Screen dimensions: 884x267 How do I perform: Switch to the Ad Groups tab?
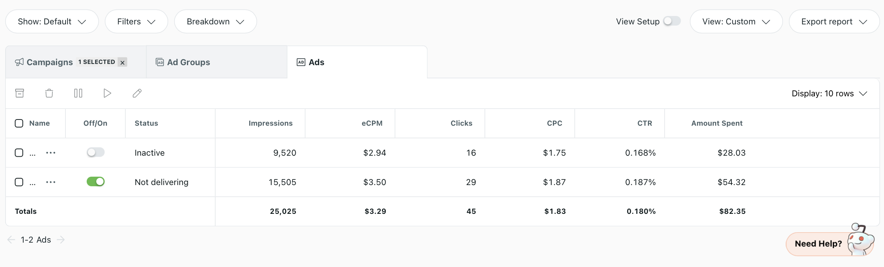[x=189, y=62]
